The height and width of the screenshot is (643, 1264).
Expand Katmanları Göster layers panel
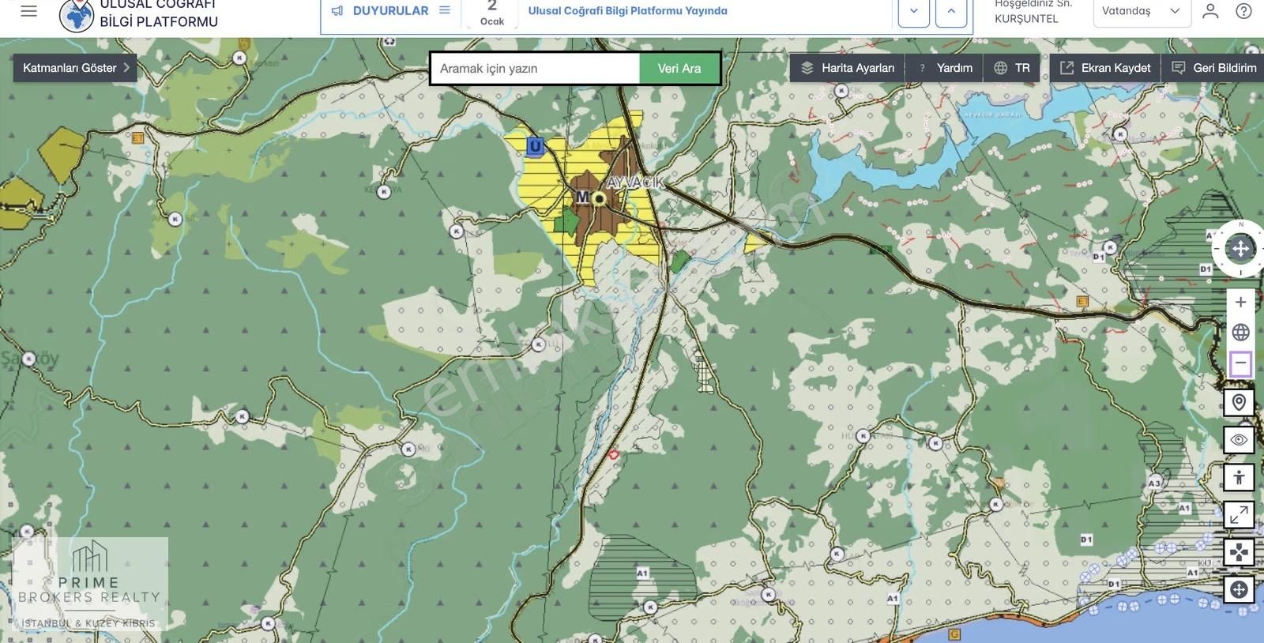[75, 68]
